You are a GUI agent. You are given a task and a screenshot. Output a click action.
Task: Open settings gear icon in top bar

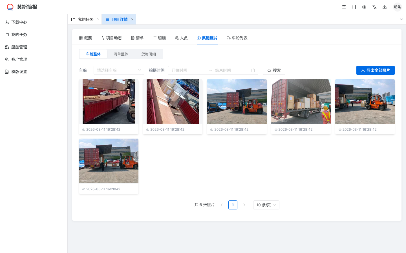pos(364,7)
